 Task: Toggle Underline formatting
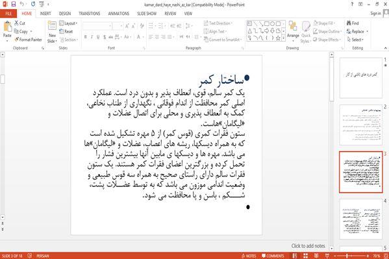pyautogui.click(x=98, y=37)
